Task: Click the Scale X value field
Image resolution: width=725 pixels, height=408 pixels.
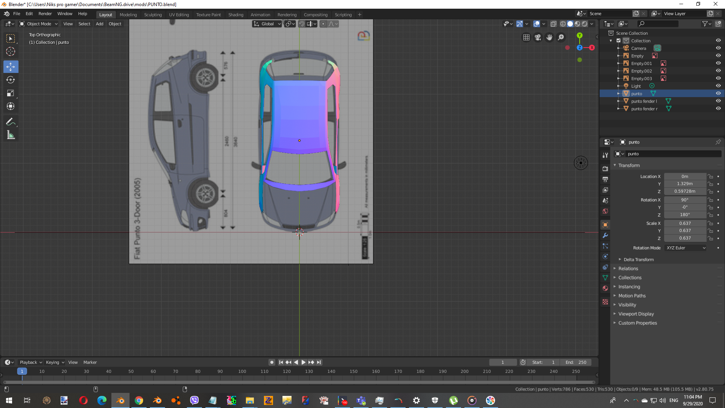Action: [x=685, y=223]
